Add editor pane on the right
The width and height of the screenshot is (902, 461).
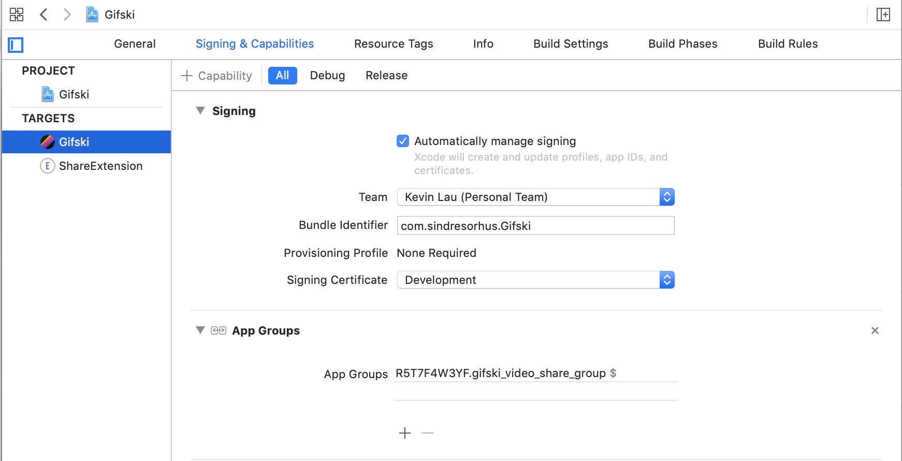coord(883,15)
